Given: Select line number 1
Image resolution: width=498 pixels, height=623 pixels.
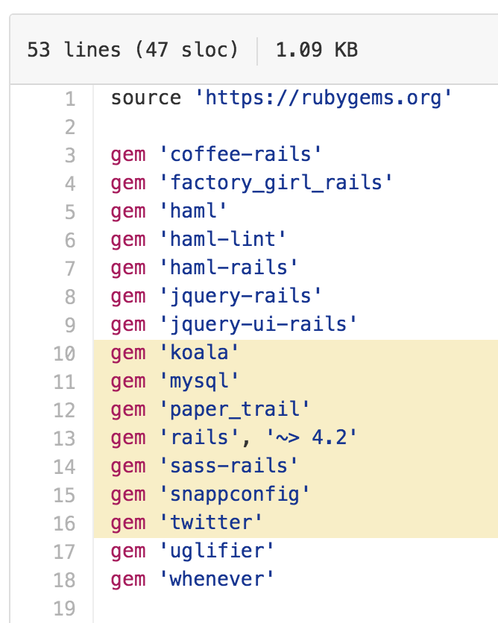Looking at the screenshot, I should tap(70, 99).
